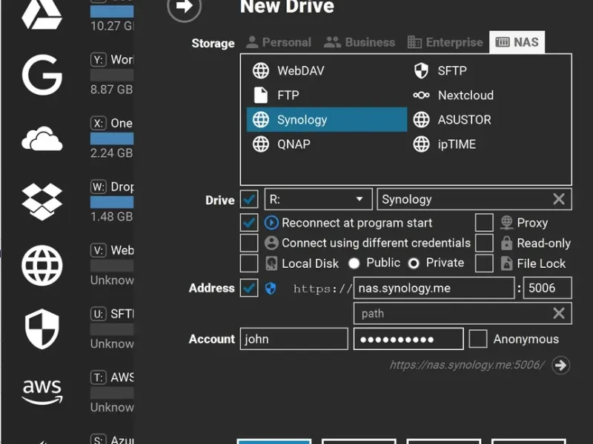
Task: Click the HTTPS security shield icon
Action: point(271,289)
